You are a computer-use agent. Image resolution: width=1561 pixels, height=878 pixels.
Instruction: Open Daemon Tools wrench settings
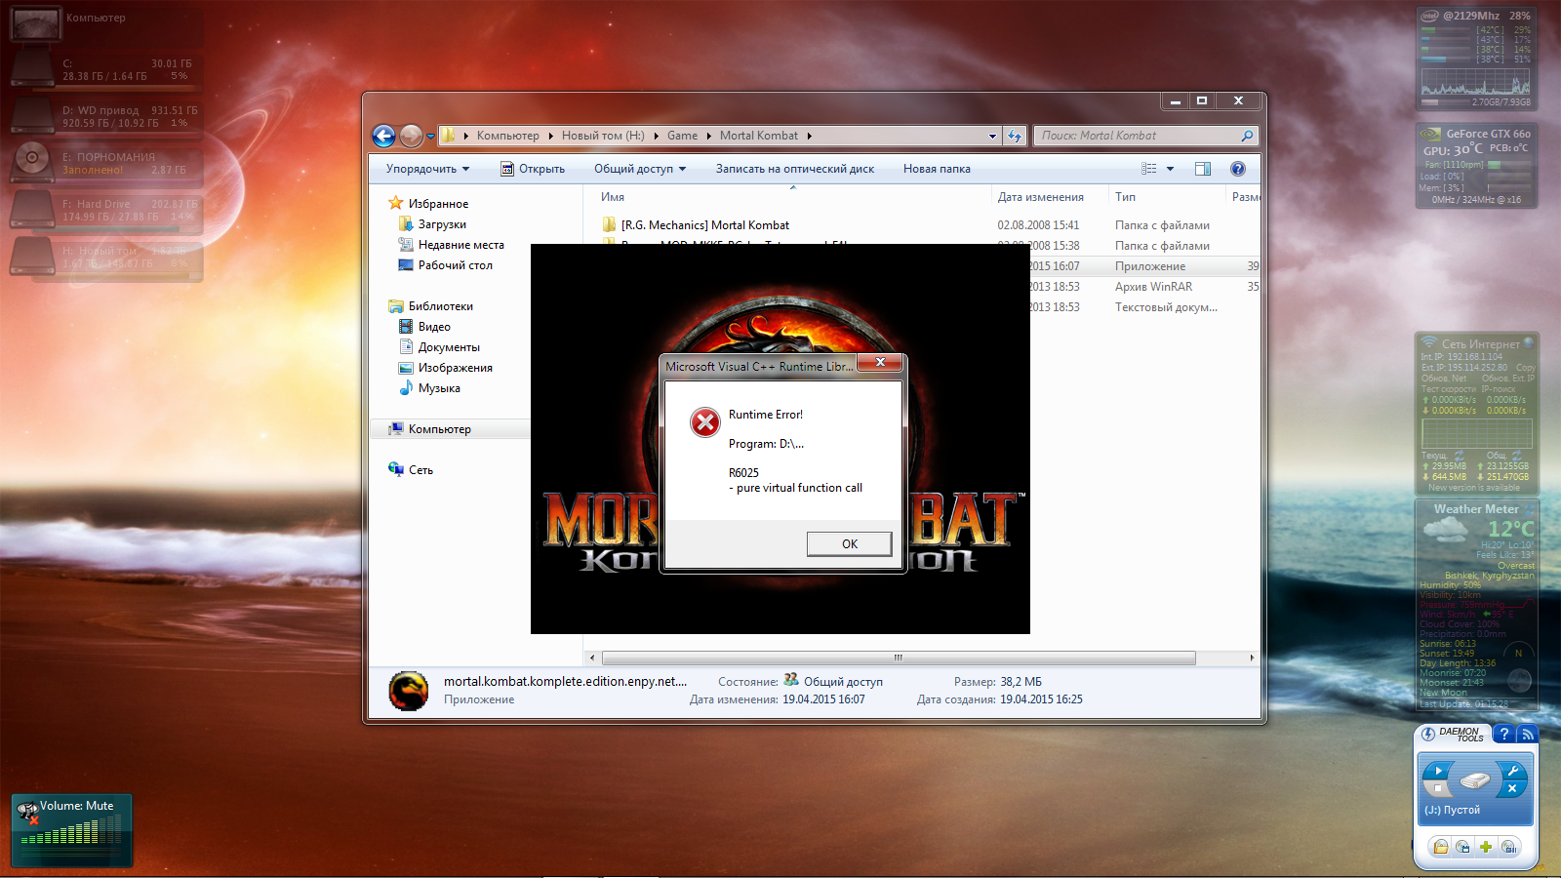pyautogui.click(x=1512, y=771)
